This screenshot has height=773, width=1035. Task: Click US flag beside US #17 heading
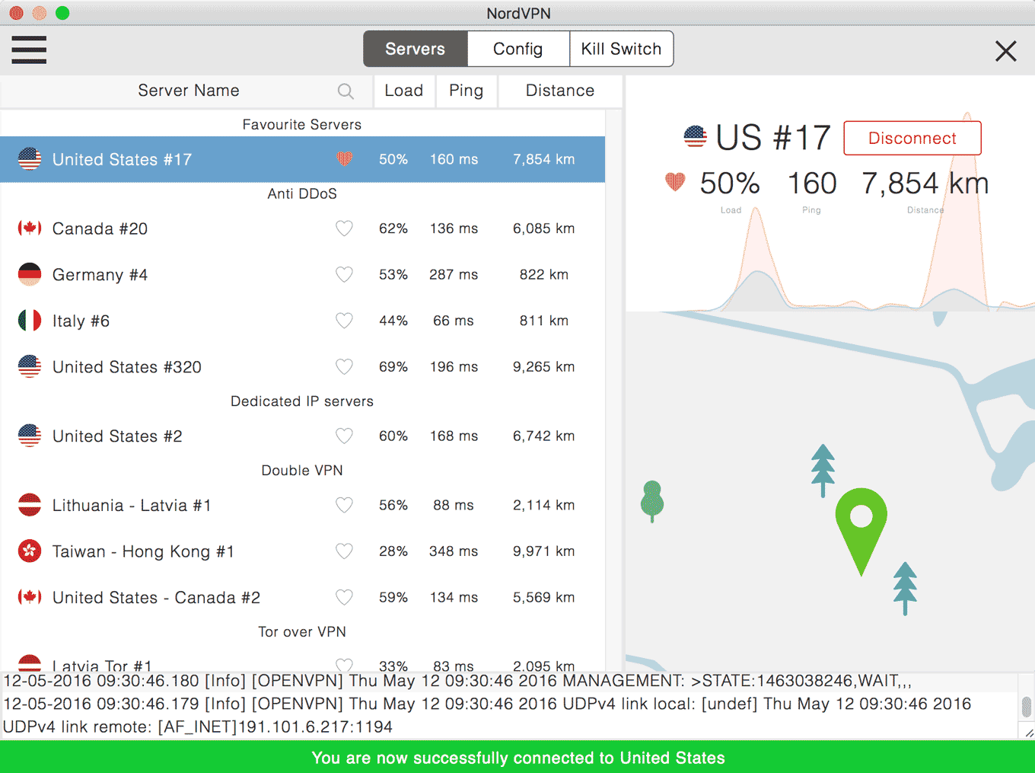695,137
